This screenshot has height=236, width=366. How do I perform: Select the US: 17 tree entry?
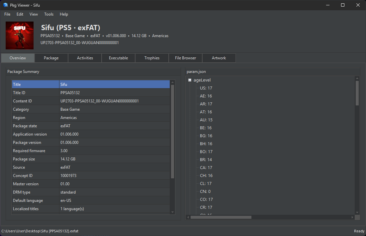[x=206, y=88]
